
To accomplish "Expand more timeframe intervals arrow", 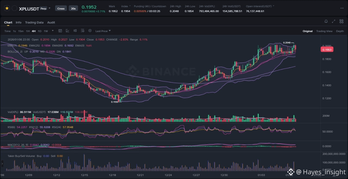I will (x=53, y=31).
